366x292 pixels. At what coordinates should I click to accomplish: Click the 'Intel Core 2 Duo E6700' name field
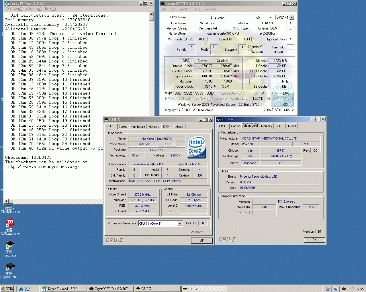(156, 139)
